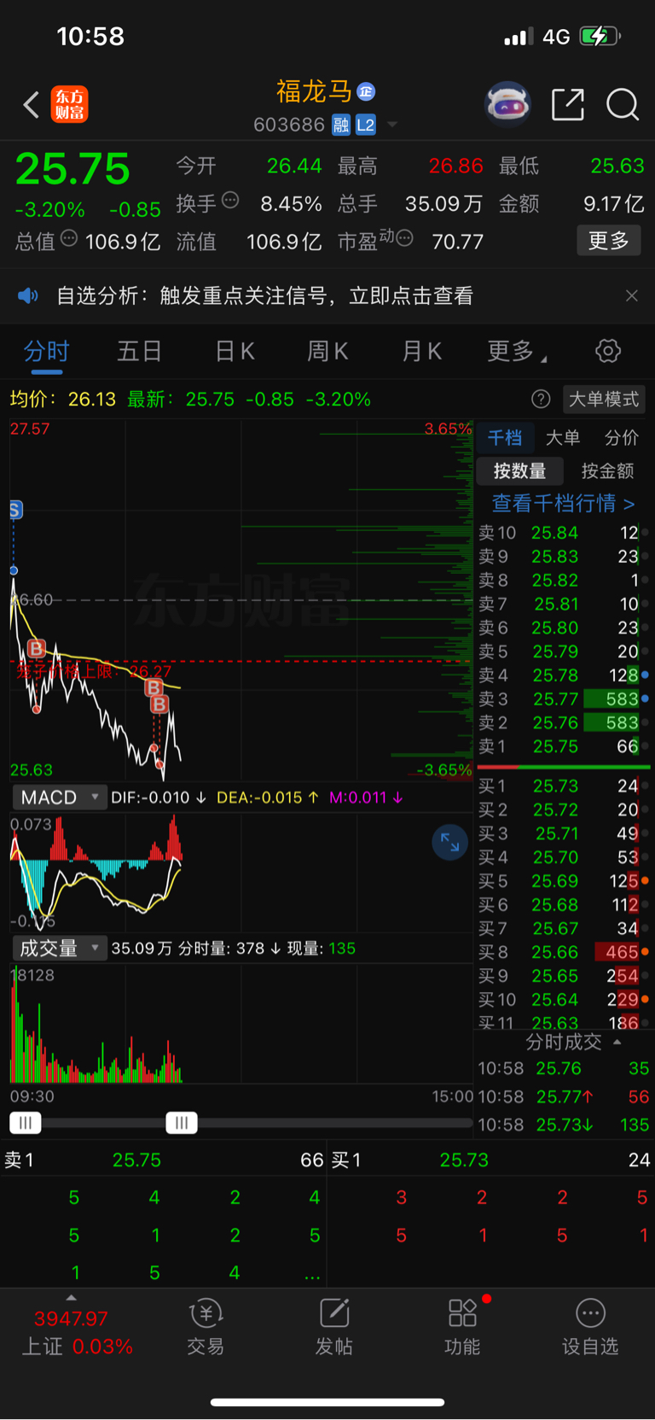The width and height of the screenshot is (655, 1420).
Task: Expand the 上证 index bar arrow
Action: click(x=71, y=1298)
